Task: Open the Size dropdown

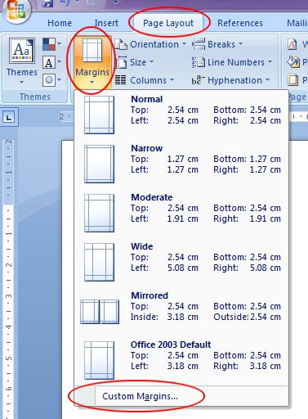Action: pos(135,62)
